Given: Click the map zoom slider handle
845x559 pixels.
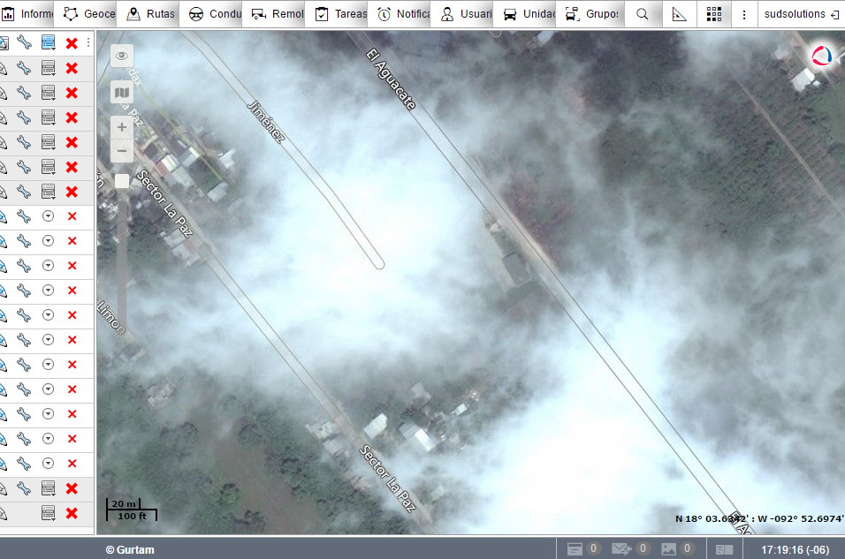Looking at the screenshot, I should pos(122,181).
